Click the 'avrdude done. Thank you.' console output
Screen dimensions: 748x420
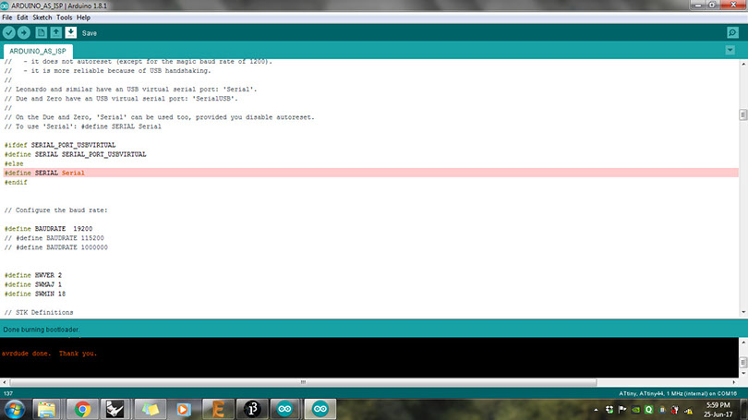pos(49,354)
